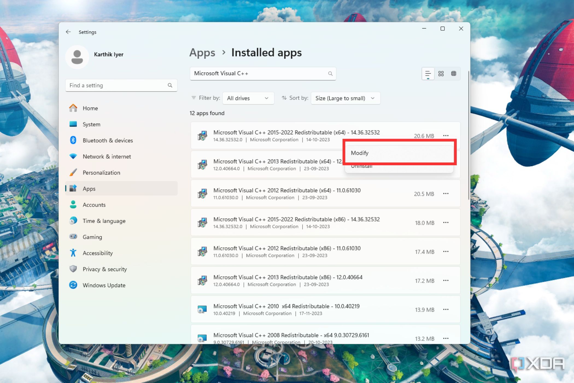Viewport: 574px width, 383px height.
Task: Open more options for 2013 Redistributable (x86)
Action: point(446,280)
